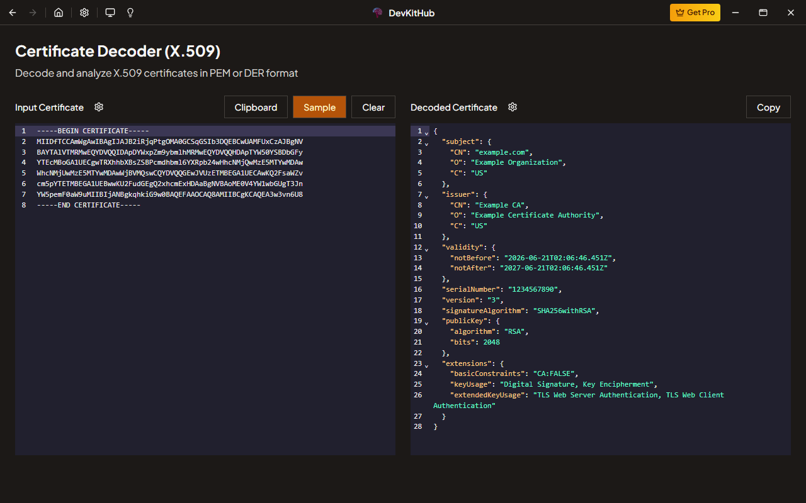The width and height of the screenshot is (806, 503).
Task: Minimize the DevKitHub window
Action: pyautogui.click(x=735, y=13)
